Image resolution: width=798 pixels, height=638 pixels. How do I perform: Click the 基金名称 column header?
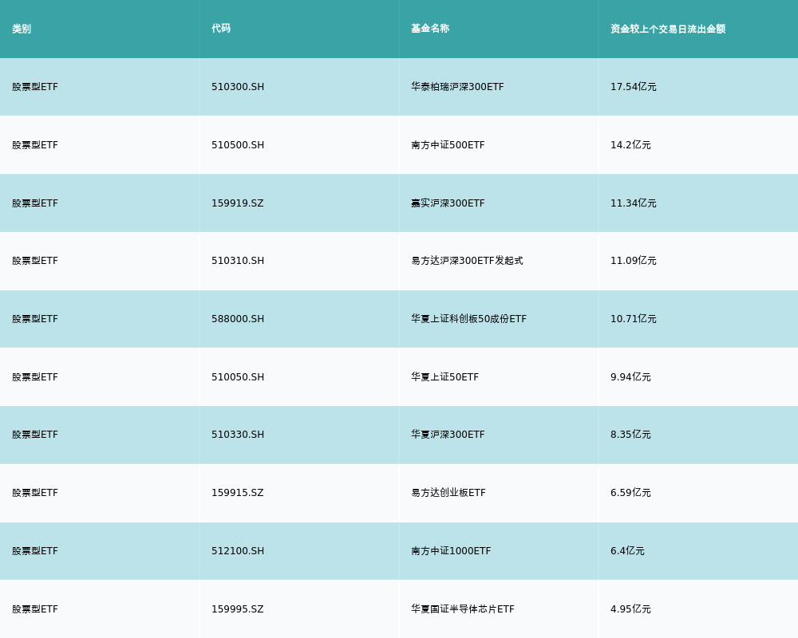click(x=430, y=29)
